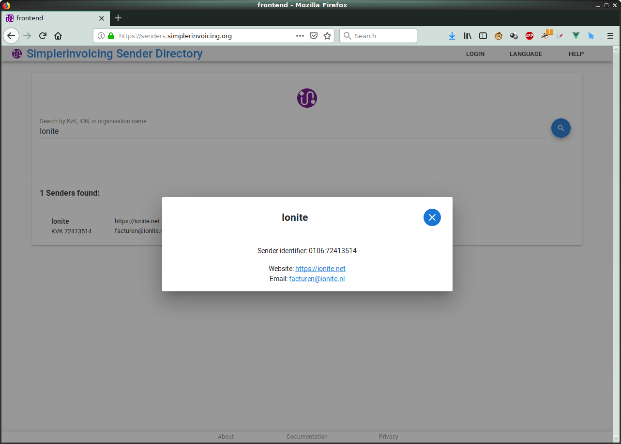Open the Library bookshelf icon
The image size is (621, 444).
coord(468,36)
